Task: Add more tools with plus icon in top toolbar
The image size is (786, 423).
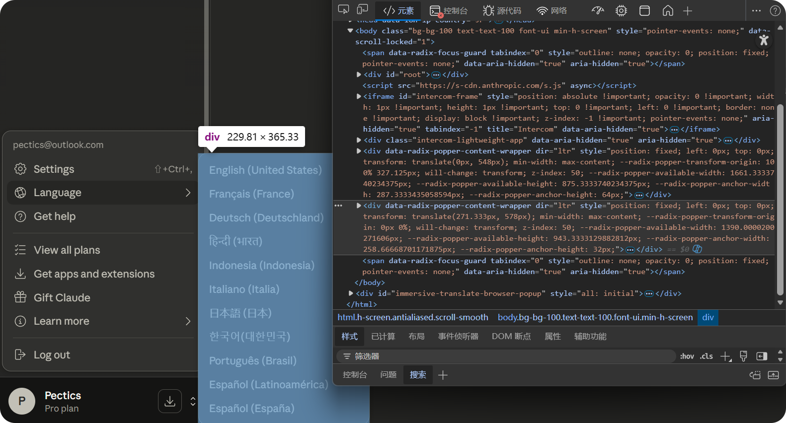Action: click(688, 11)
